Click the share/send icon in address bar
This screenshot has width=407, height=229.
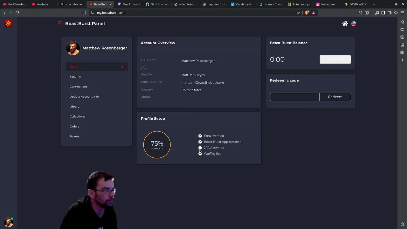(x=299, y=13)
